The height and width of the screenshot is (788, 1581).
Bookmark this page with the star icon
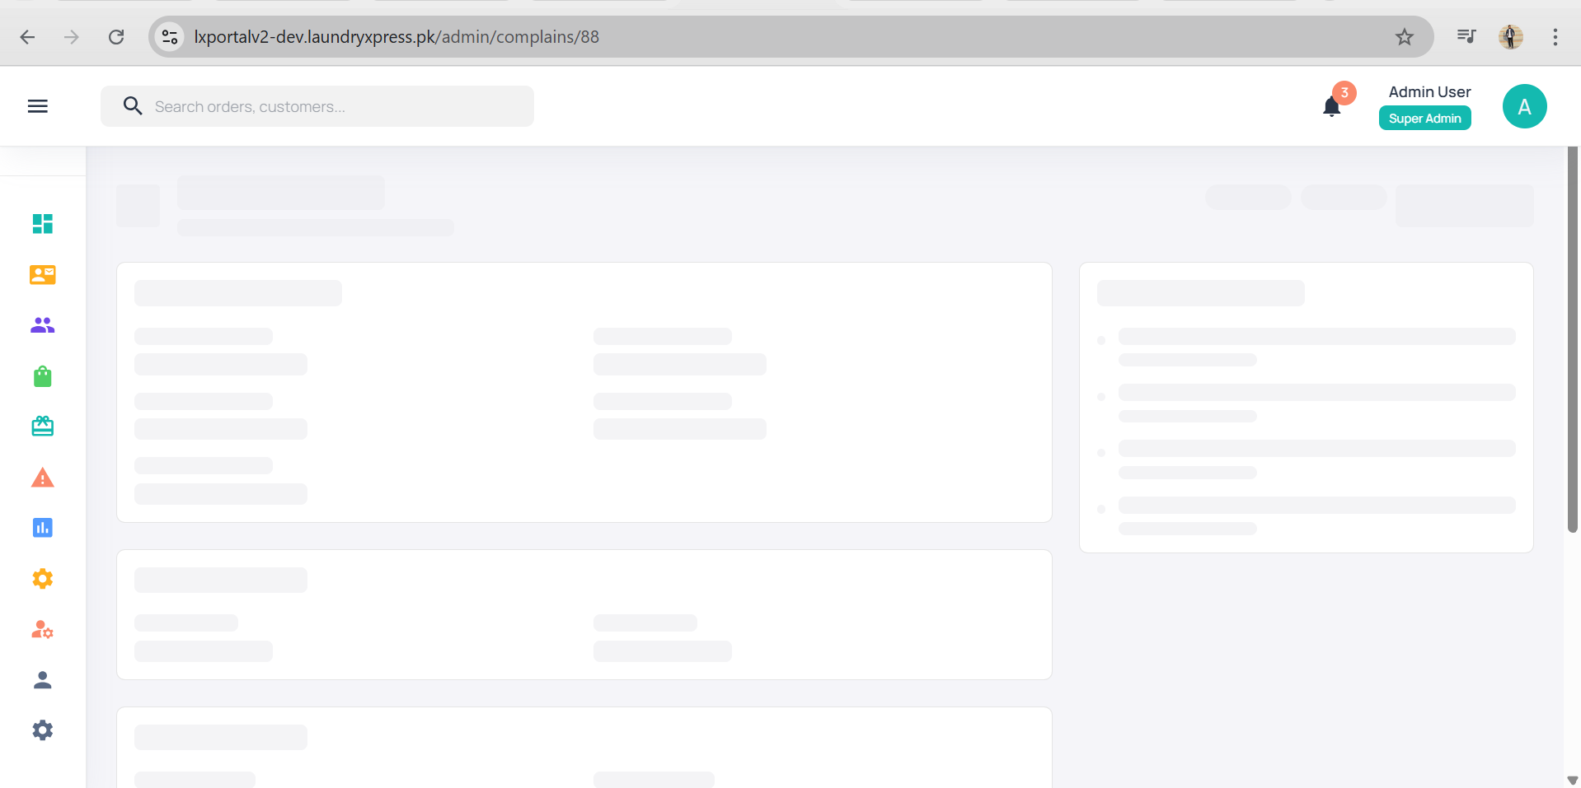pos(1405,37)
